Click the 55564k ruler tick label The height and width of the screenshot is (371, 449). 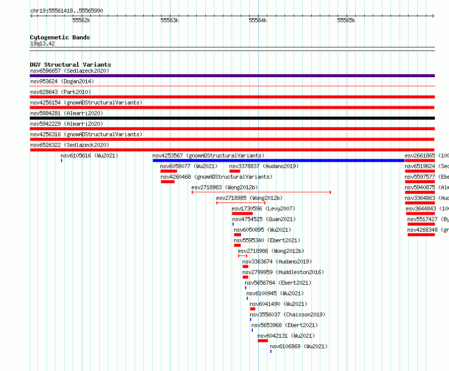(258, 20)
